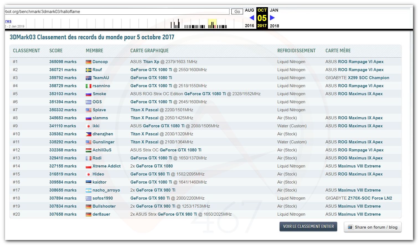Open Dancop member profile link
Viewport: 418px width, 245px height.
(100, 62)
